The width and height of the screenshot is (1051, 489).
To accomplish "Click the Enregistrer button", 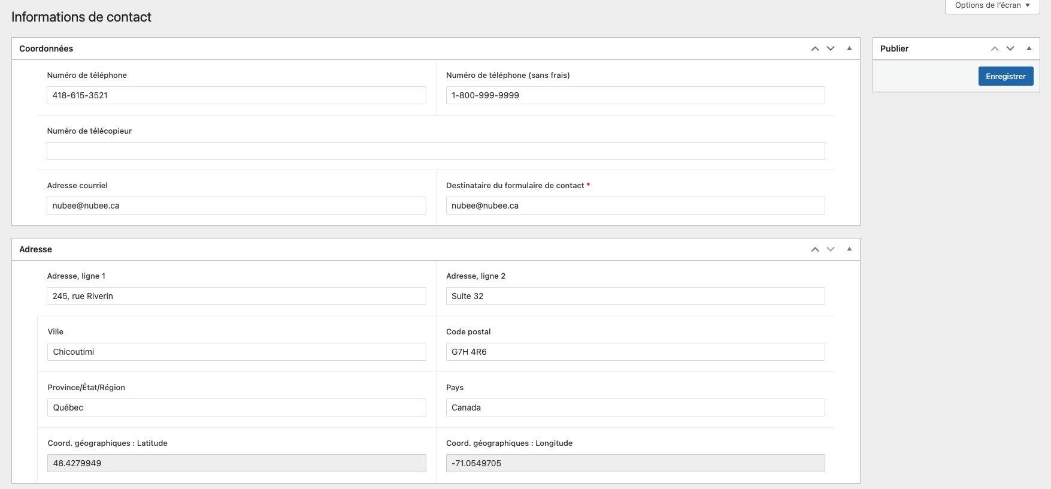I will (1005, 76).
